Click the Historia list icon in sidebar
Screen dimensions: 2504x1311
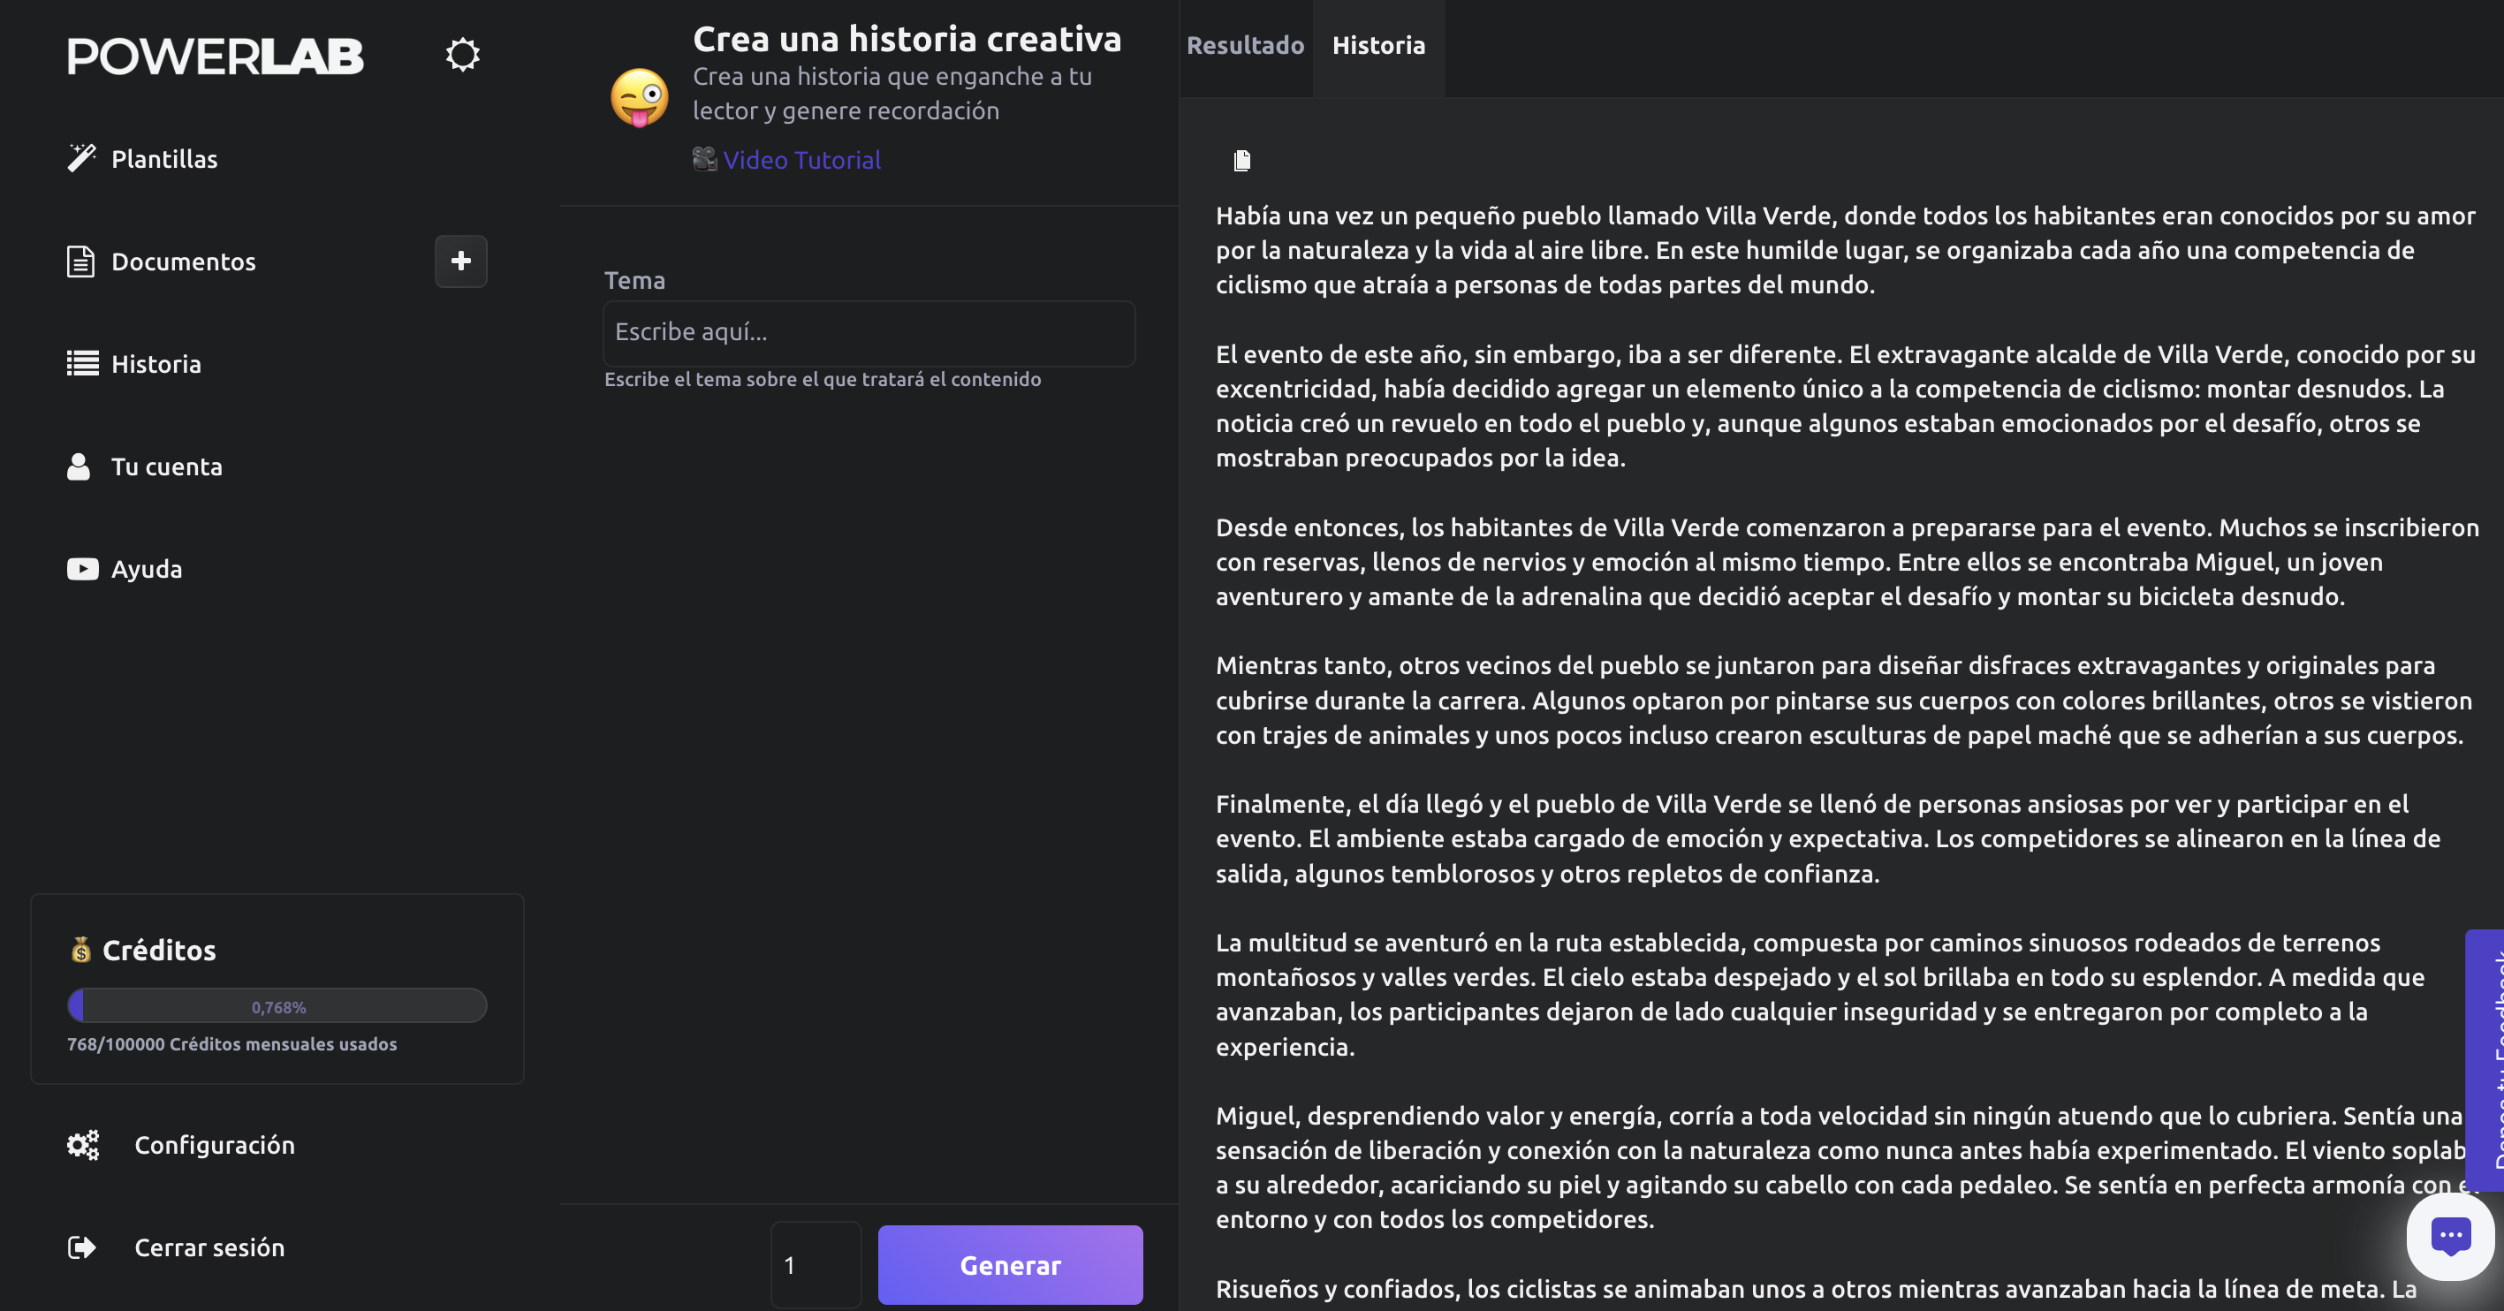[83, 363]
